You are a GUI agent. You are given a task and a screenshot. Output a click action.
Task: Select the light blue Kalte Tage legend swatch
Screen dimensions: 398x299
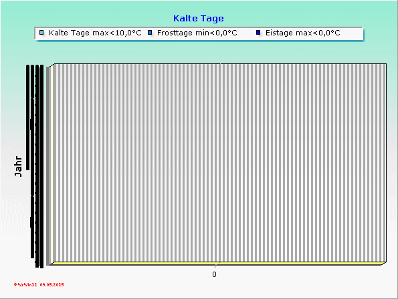pos(41,33)
